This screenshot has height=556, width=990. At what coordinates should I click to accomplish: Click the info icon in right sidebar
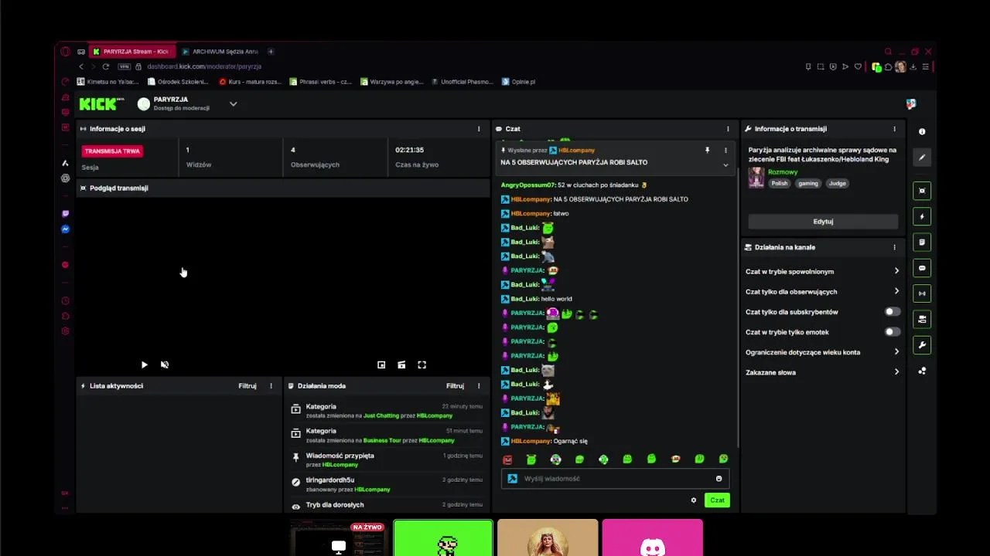(921, 132)
